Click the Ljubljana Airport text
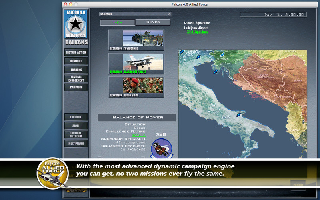The image size is (320, 200). 196,28
